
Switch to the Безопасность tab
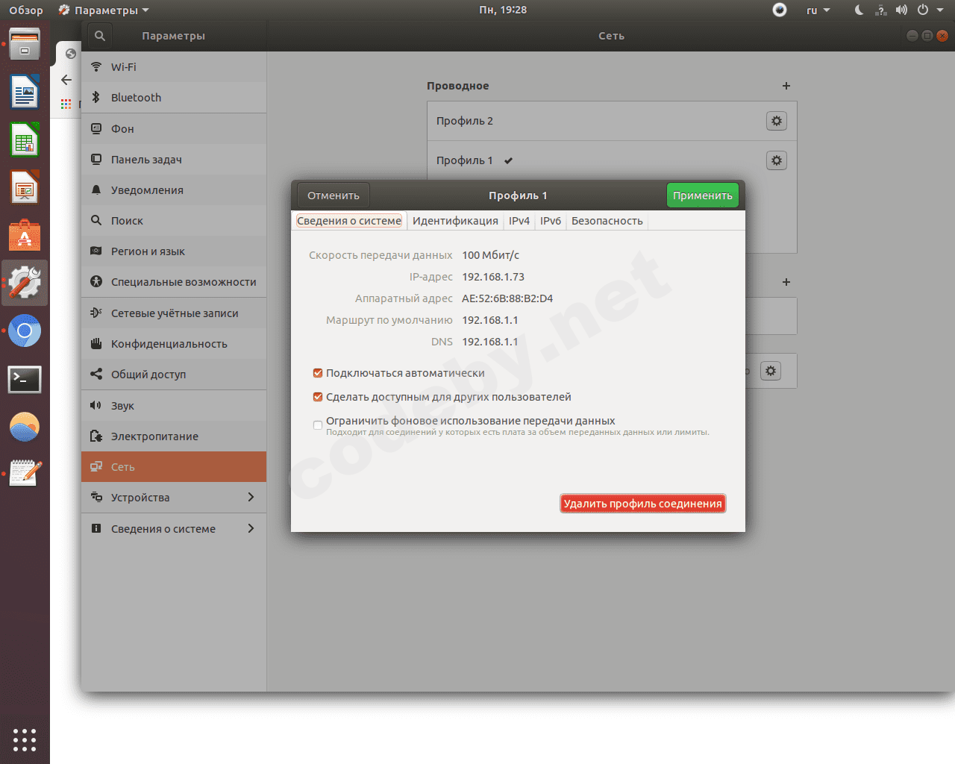point(607,221)
